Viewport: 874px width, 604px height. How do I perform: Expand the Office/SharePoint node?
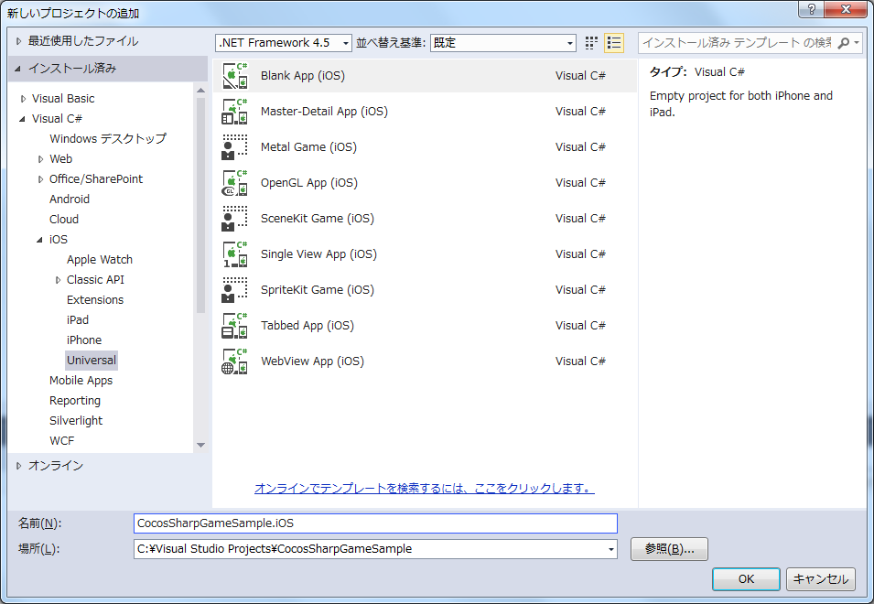(40, 178)
